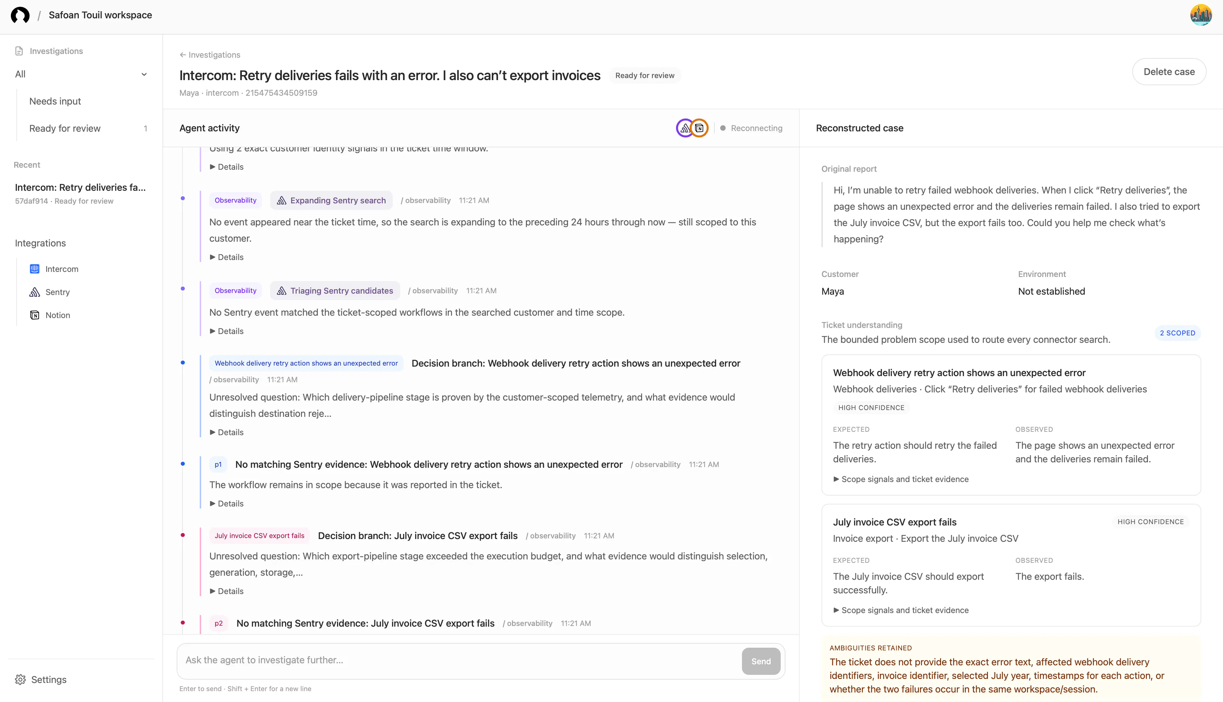
Task: Open the Intercom integration
Action: point(62,269)
